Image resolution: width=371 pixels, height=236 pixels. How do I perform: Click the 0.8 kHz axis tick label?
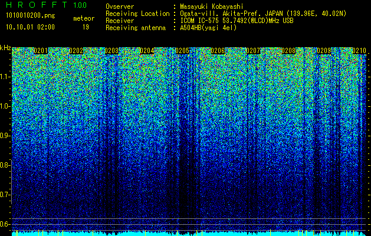tap(5, 165)
